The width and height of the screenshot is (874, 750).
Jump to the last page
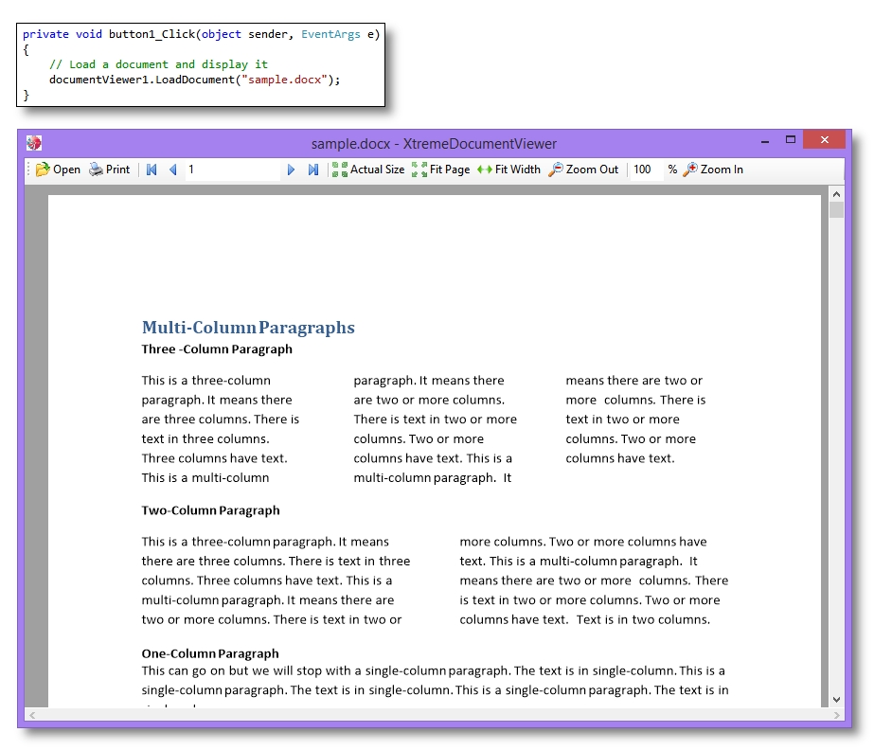coord(313,170)
